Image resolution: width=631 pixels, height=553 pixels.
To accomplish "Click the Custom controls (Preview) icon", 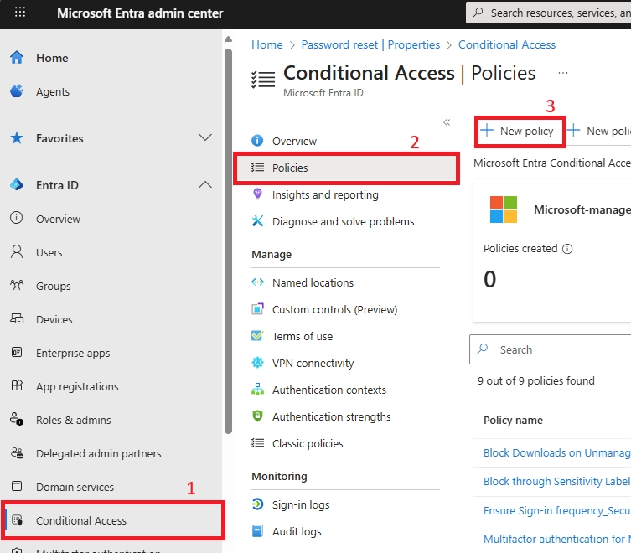I will [x=257, y=308].
